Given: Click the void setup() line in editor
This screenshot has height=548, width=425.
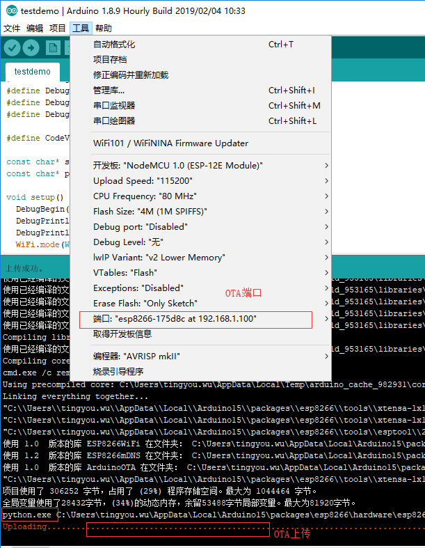Looking at the screenshot, I should tap(35, 198).
